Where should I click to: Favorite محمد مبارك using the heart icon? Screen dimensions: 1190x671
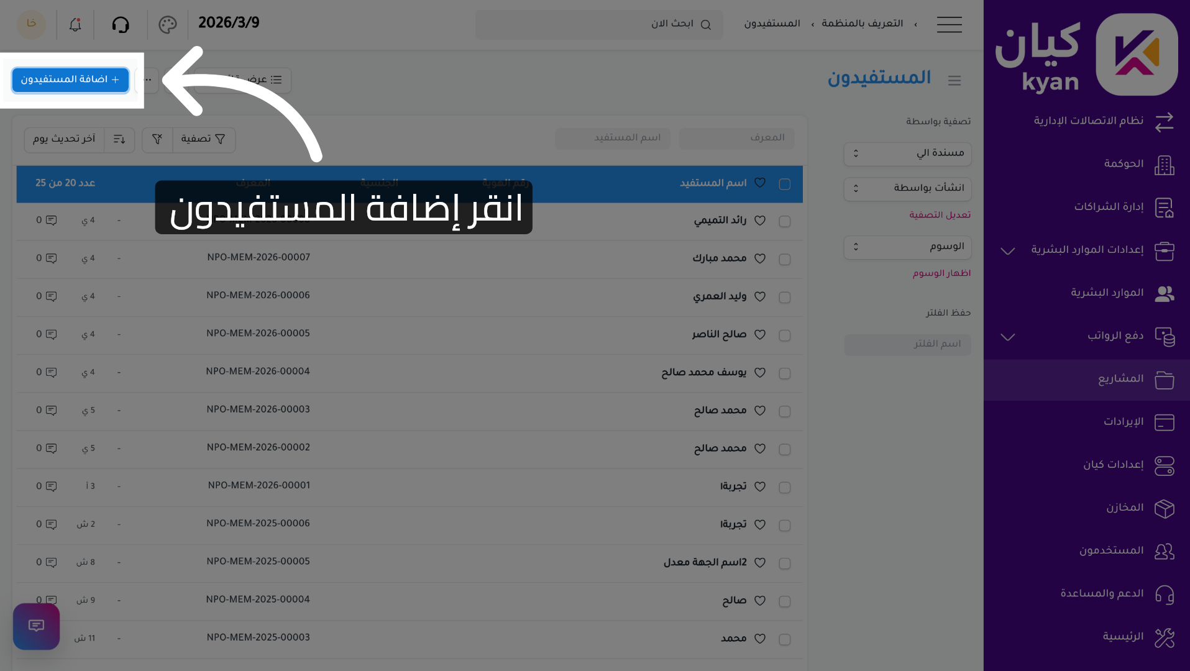click(759, 259)
